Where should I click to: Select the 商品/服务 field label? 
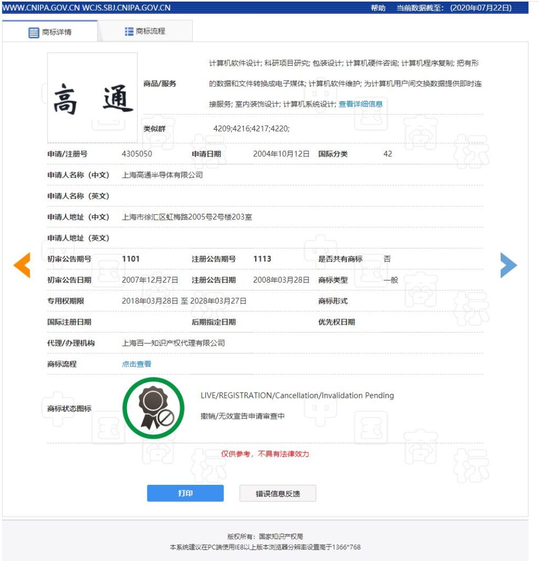tap(159, 84)
